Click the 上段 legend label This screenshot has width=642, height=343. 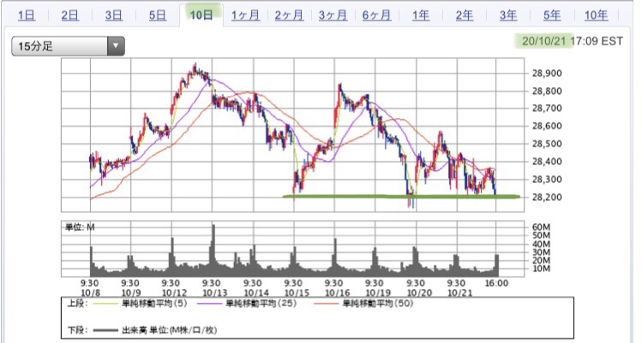77,304
